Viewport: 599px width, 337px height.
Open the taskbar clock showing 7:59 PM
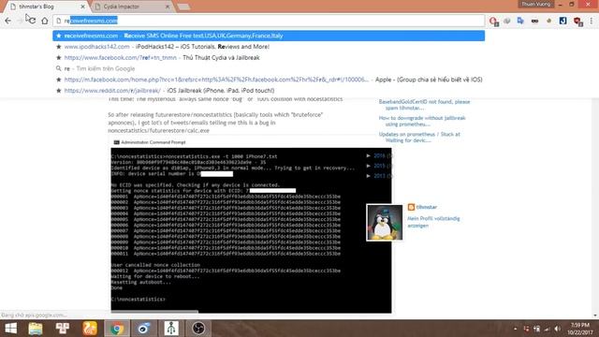point(579,329)
